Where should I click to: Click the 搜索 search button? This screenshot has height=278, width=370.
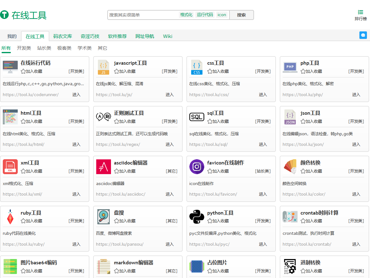241,15
